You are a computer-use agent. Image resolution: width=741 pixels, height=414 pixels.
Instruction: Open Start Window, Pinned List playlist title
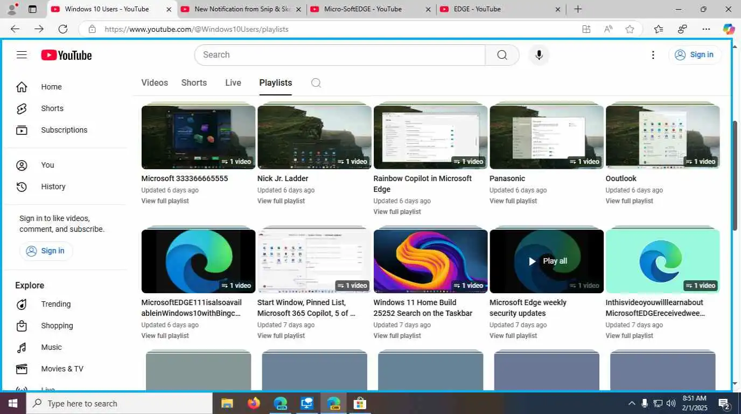(x=306, y=308)
